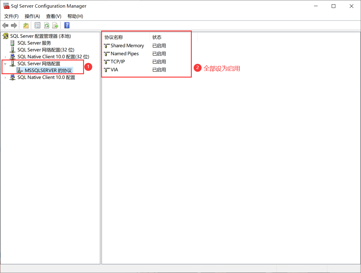Image resolution: width=361 pixels, height=273 pixels.
Task: Open the 帮助(H) menu
Action: [75, 16]
